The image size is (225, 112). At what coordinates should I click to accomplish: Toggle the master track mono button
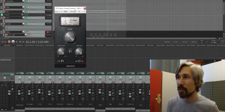point(12,78)
